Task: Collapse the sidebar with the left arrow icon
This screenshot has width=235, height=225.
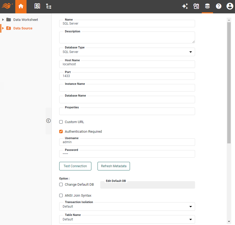Action: [x=49, y=121]
